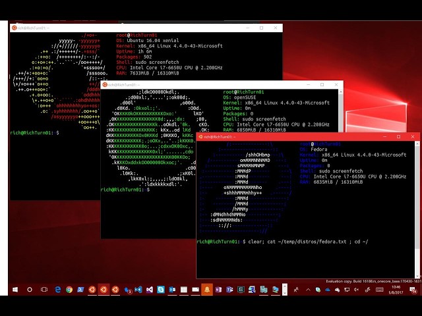Open the taskbar app with the 3 badge

coord(128,290)
